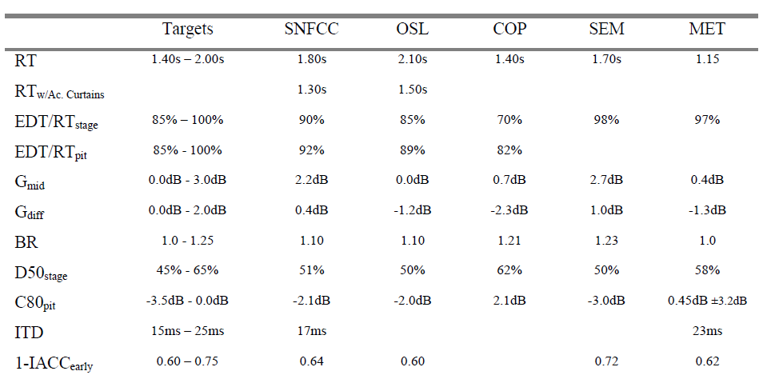Image resolution: width=767 pixels, height=375 pixels.
Task: Select the EDT/RT stage row label
Action: (x=54, y=121)
